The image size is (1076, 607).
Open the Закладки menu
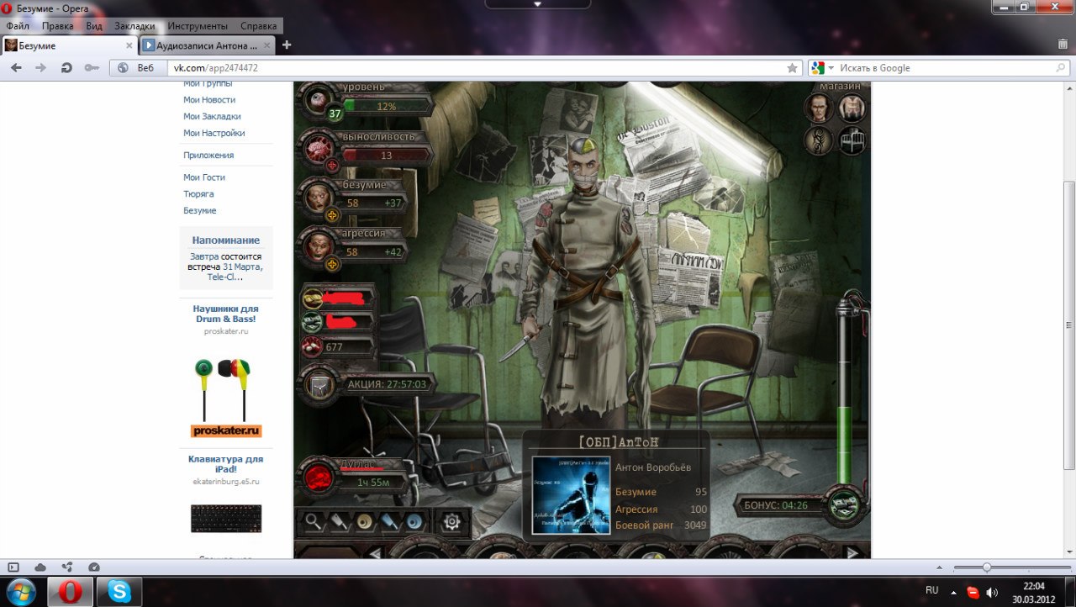pos(134,26)
